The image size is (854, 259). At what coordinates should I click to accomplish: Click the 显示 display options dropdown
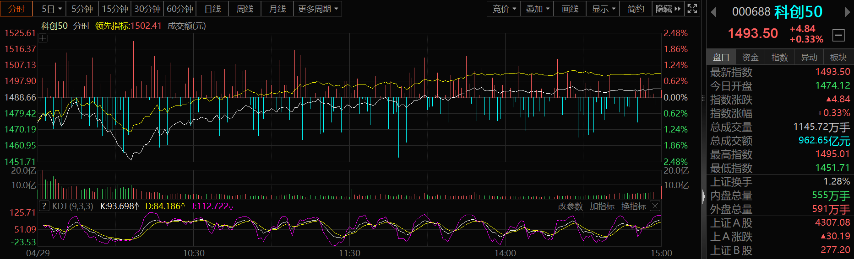pyautogui.click(x=603, y=9)
